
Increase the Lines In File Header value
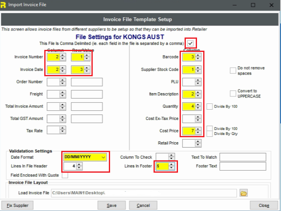tap(79, 164)
